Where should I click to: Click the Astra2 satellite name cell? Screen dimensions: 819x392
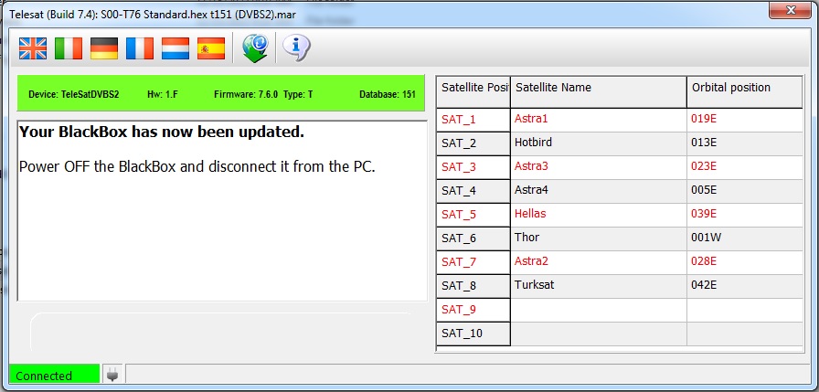[x=599, y=262]
